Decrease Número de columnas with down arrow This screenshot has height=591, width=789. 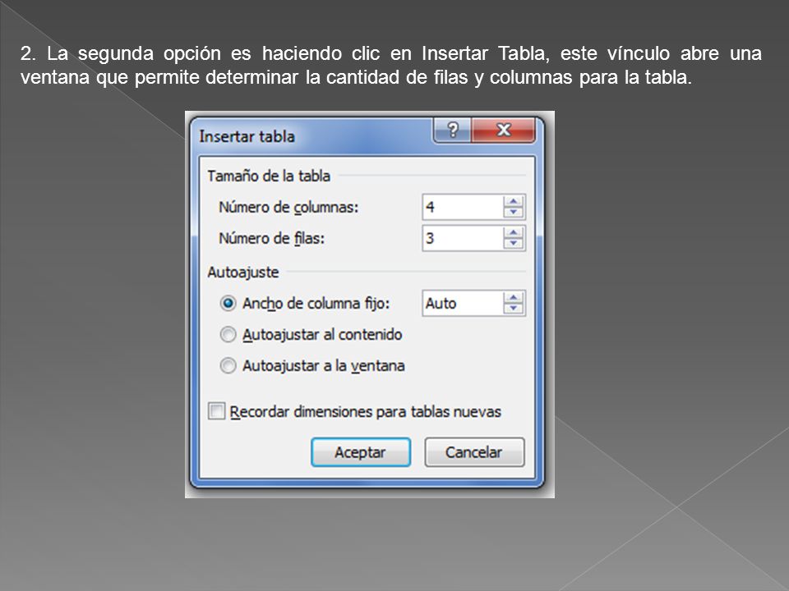513,213
